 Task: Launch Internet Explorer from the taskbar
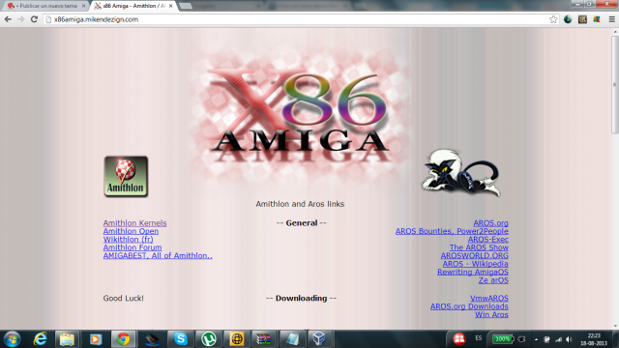click(41, 339)
